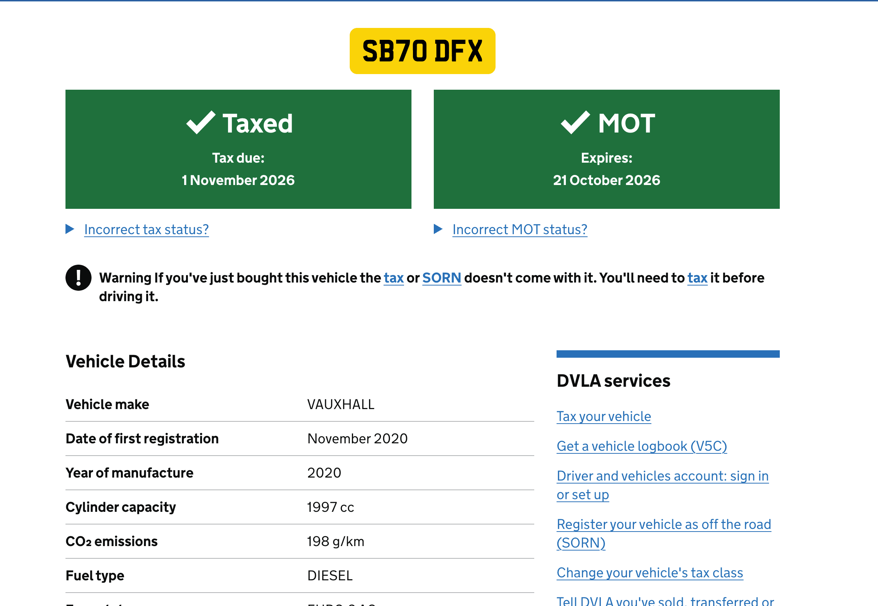
Task: Open the 'tax' link in the warning message
Action: click(394, 278)
